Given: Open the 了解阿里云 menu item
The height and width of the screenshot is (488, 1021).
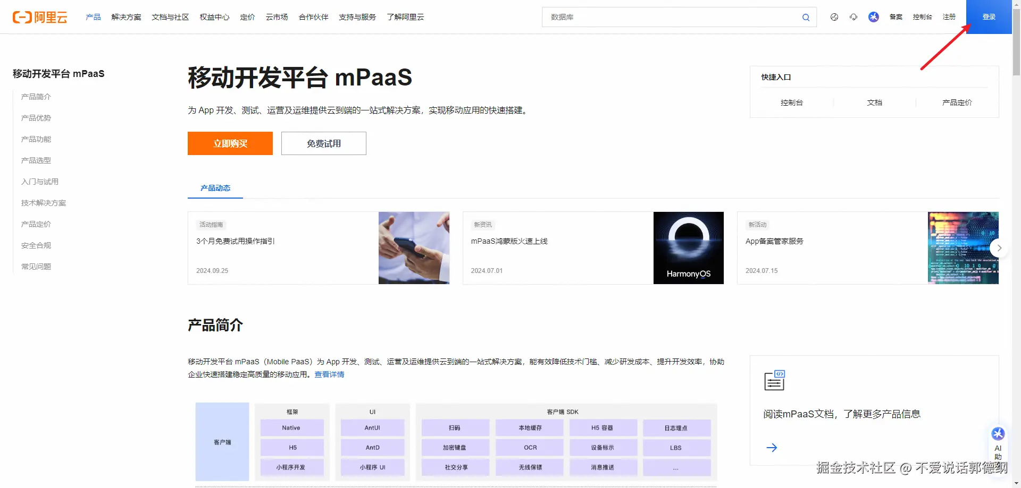Looking at the screenshot, I should (x=405, y=17).
